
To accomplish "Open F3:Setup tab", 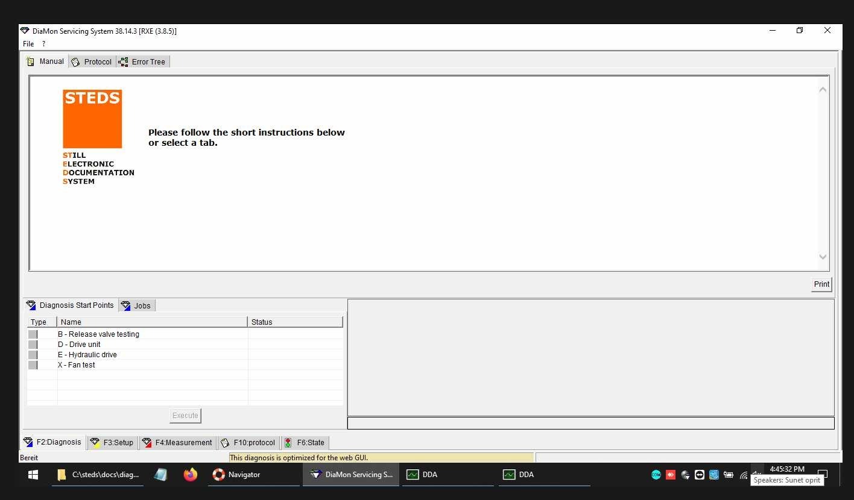I will 112,442.
